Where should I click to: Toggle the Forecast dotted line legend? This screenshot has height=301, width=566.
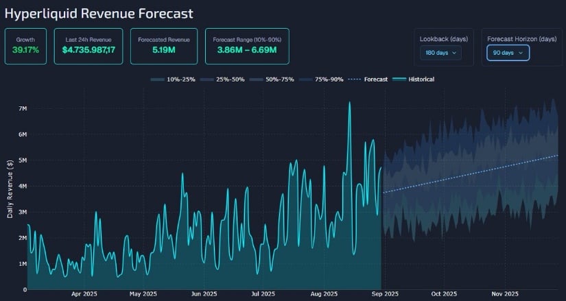point(368,79)
